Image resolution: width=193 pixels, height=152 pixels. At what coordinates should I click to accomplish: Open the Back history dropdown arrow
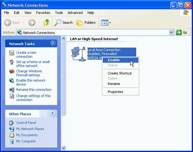click(23, 22)
